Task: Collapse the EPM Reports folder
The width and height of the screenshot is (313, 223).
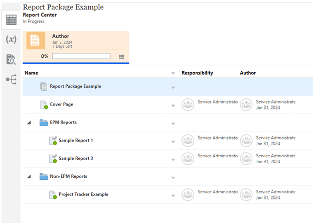Action: (29, 123)
